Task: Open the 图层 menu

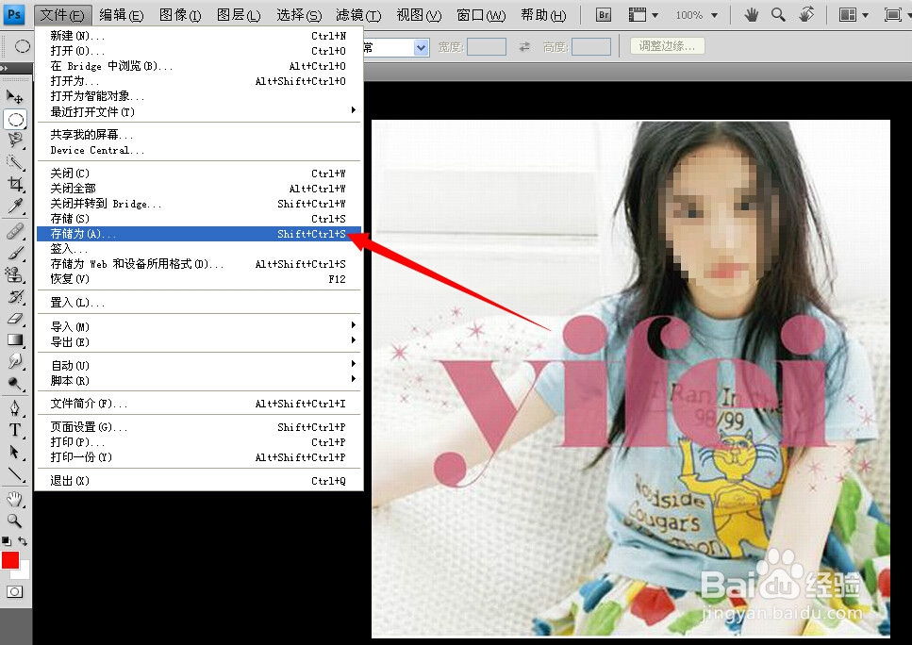Action: 239,15
